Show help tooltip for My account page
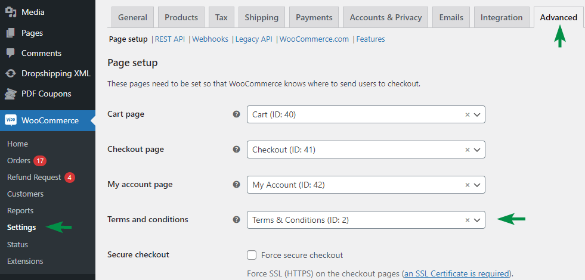This screenshot has width=585, height=280. point(236,185)
